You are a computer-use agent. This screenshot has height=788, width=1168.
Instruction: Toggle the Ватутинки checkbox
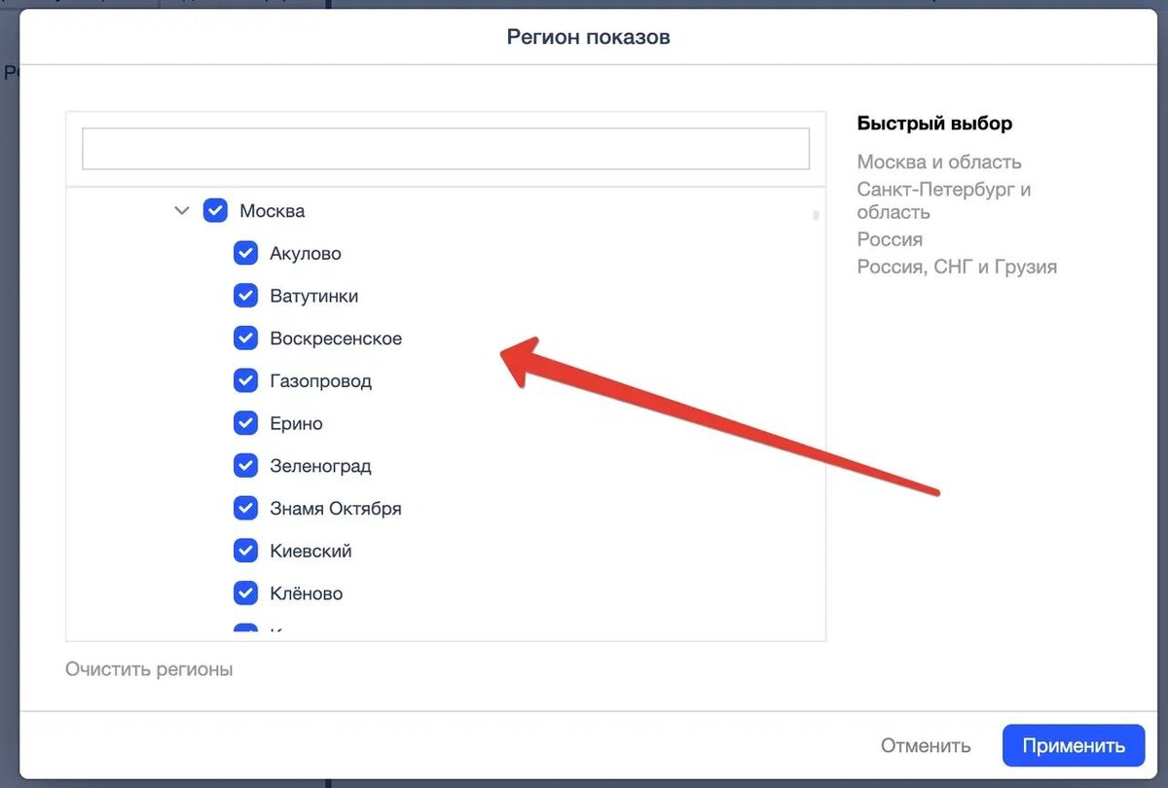(245, 296)
